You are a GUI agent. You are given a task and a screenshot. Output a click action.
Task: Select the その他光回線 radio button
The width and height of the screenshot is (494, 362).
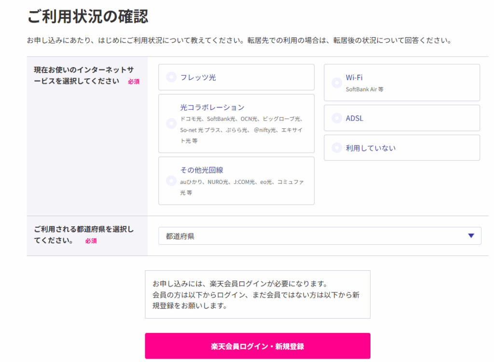(171, 181)
